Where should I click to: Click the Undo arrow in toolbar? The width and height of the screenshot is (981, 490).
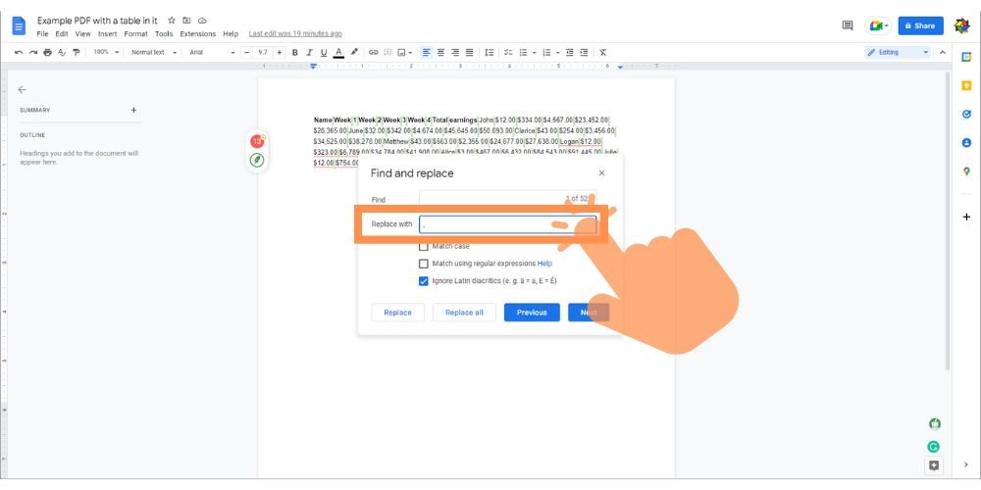click(19, 53)
